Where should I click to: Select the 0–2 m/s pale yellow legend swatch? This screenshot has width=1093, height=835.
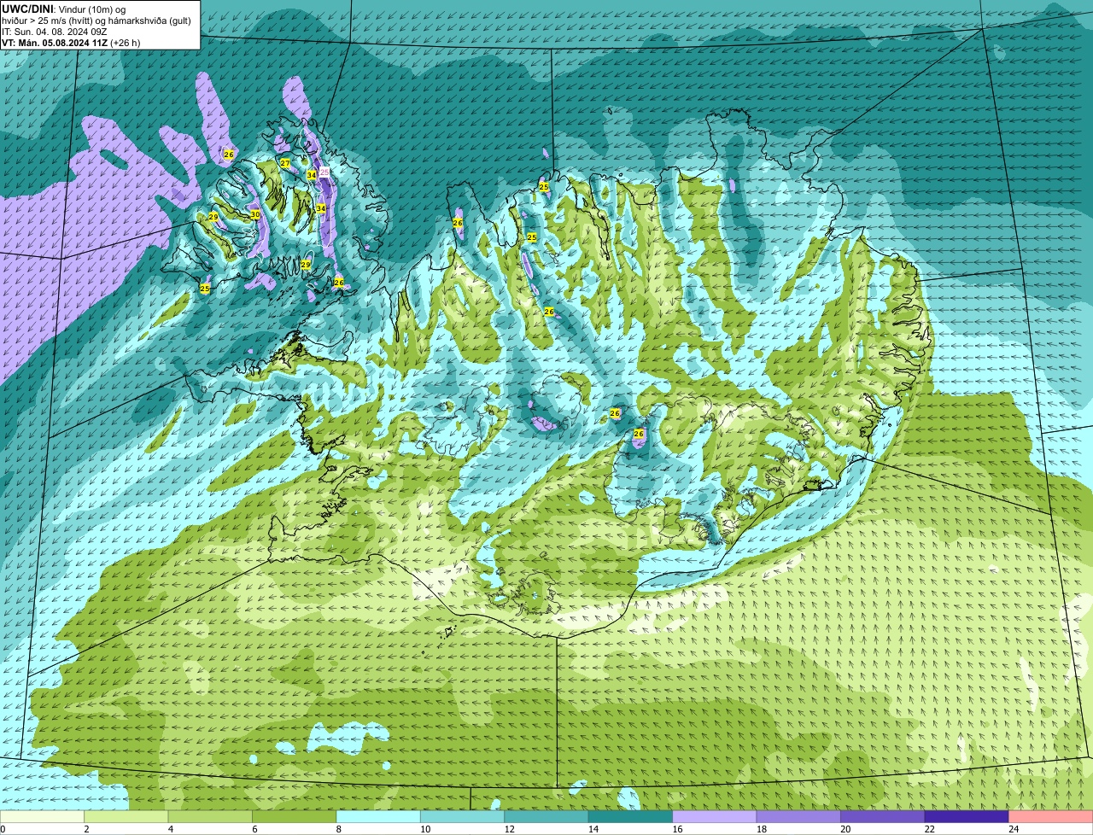[x=43, y=817]
